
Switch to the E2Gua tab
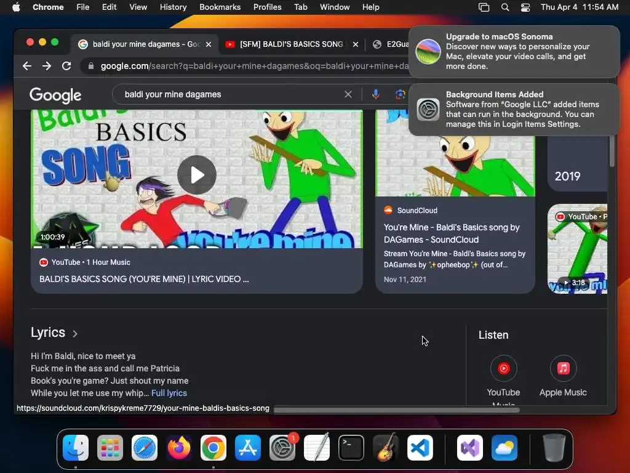(x=389, y=44)
